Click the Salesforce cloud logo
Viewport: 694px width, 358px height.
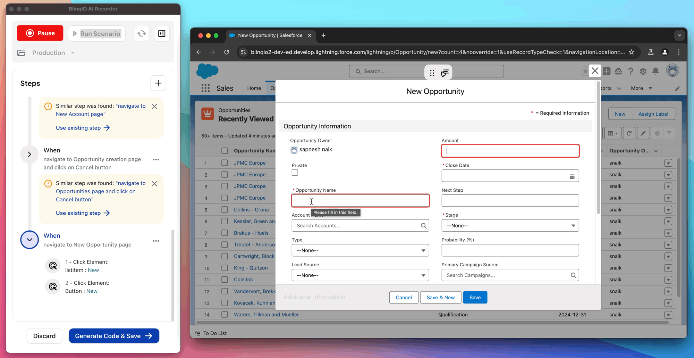click(207, 71)
